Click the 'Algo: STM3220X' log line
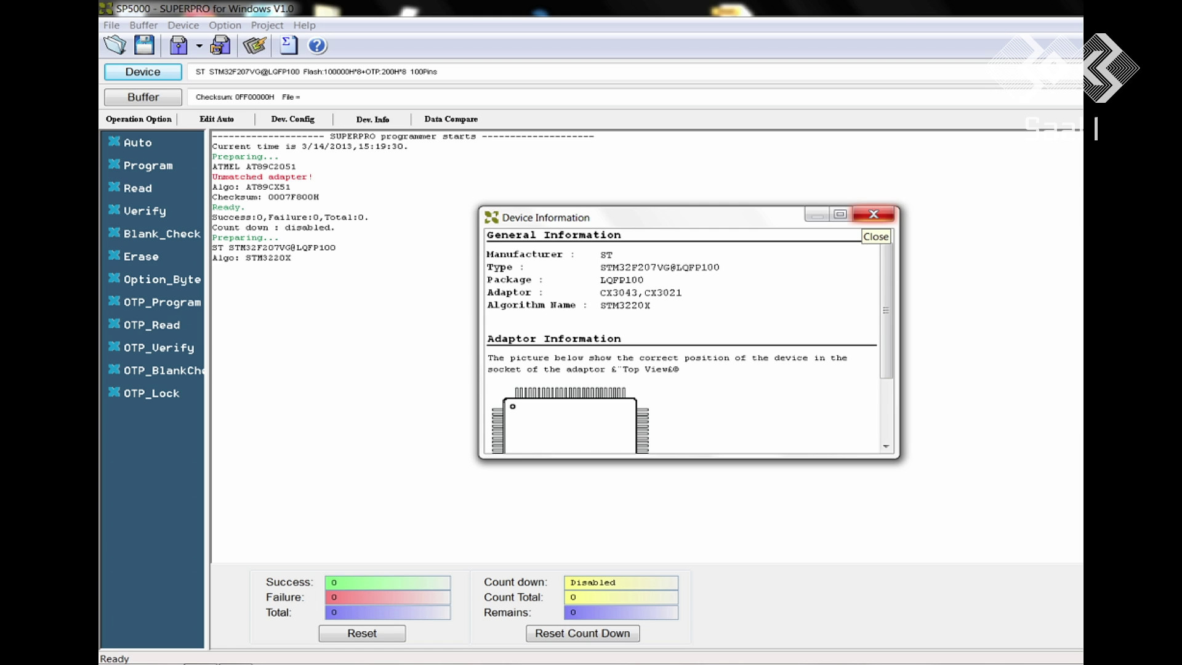1182x665 pixels. tap(251, 258)
